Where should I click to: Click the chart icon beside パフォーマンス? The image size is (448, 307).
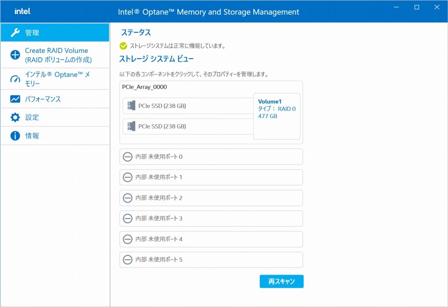click(15, 99)
